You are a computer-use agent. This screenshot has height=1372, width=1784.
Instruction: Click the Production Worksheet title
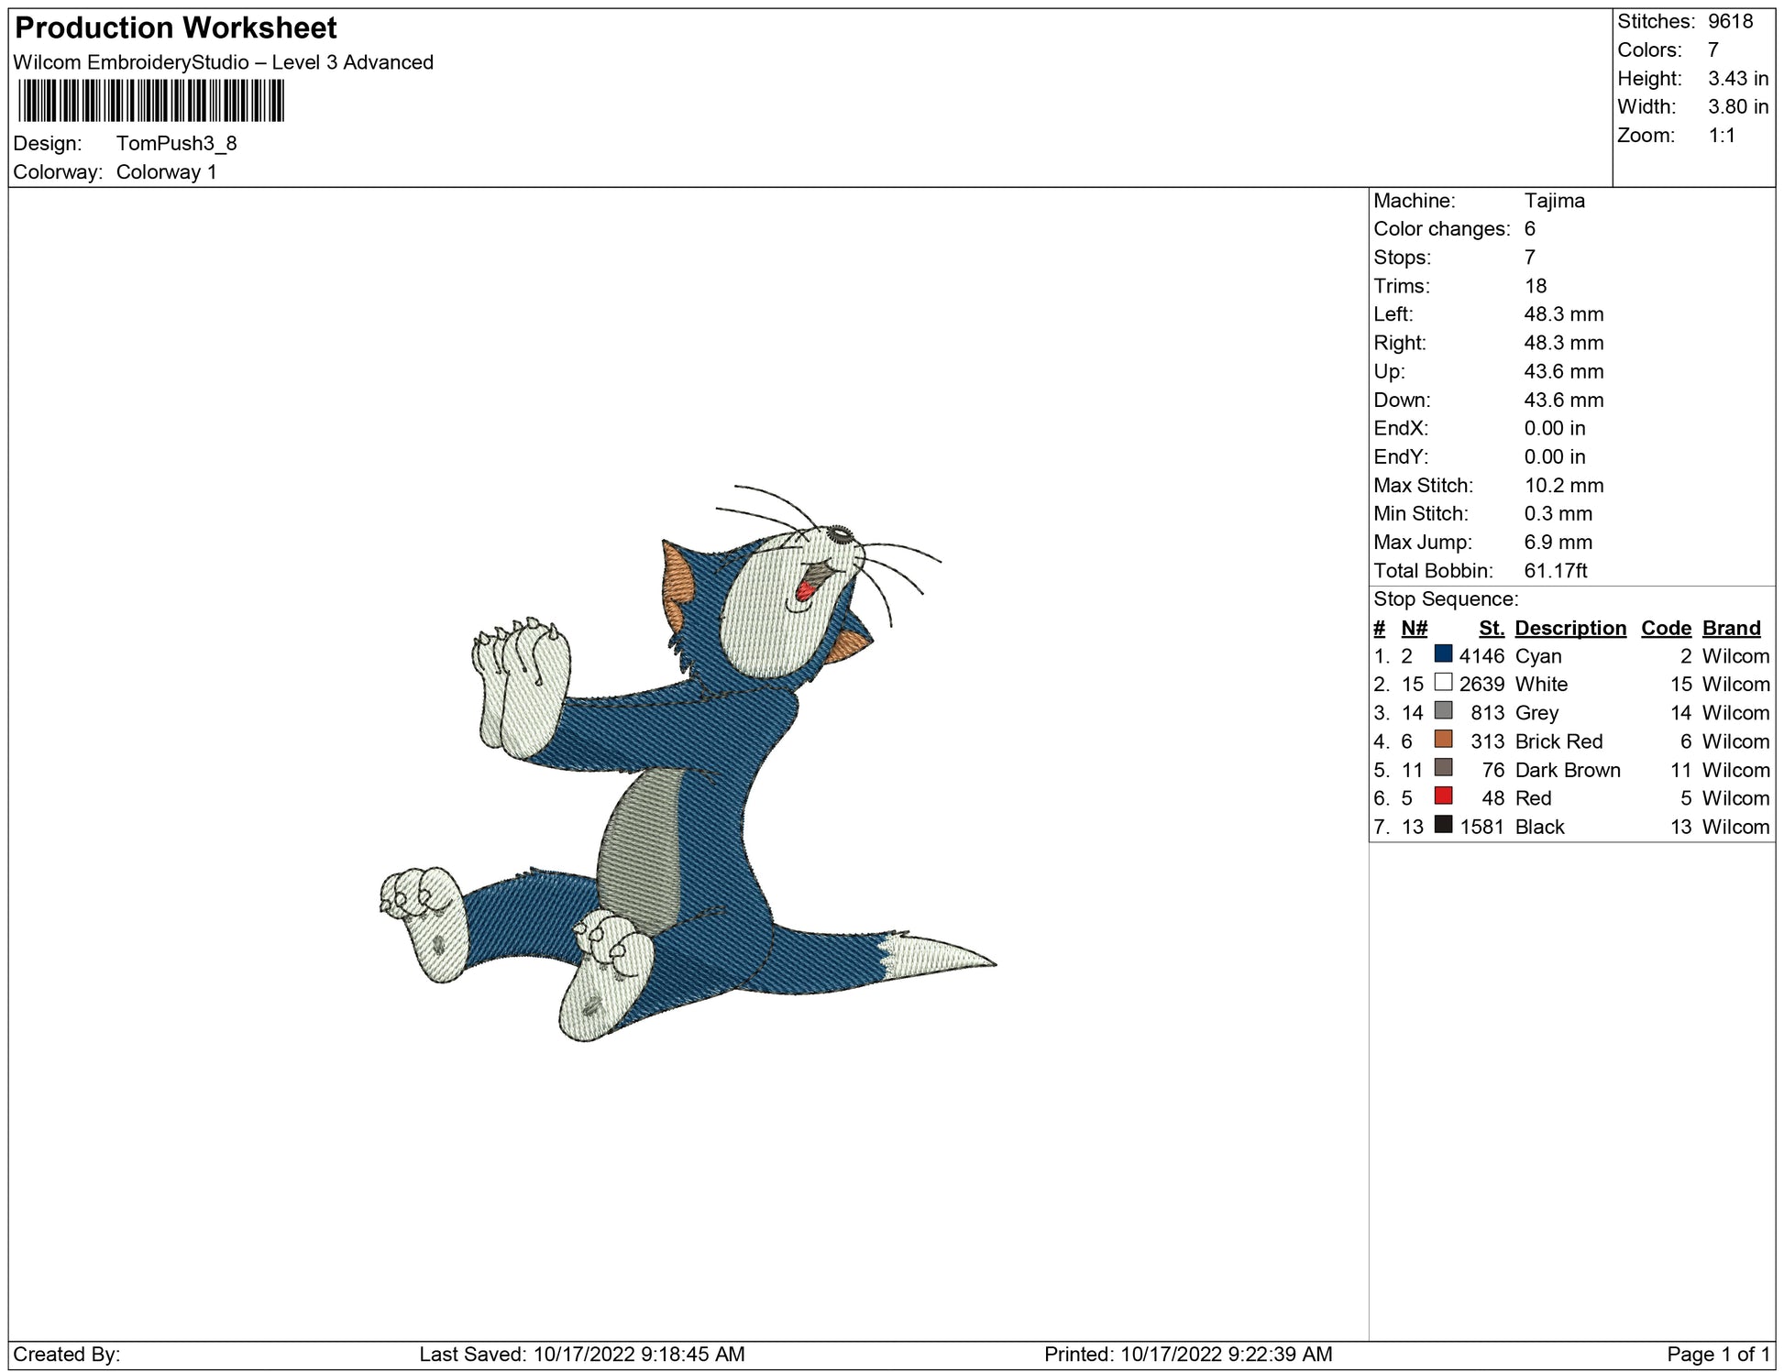coord(176,28)
